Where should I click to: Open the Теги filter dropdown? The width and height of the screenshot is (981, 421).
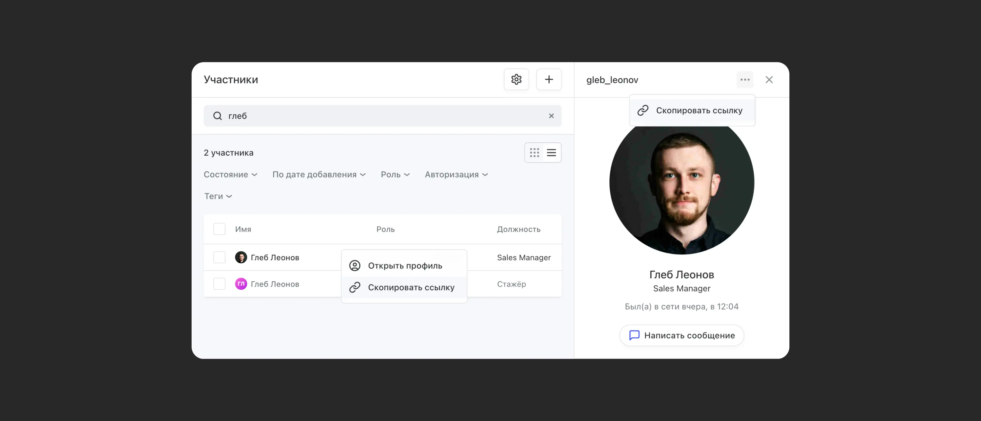[x=218, y=196]
